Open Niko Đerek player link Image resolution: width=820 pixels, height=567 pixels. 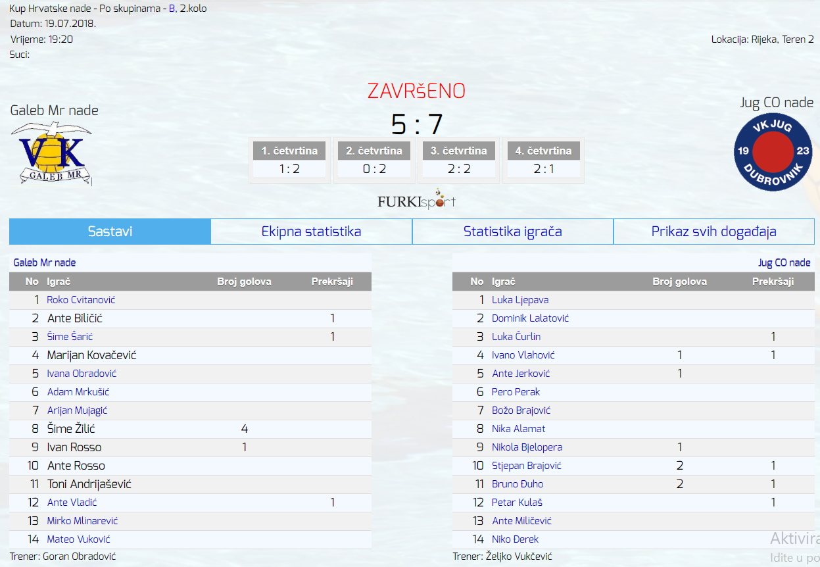(x=515, y=539)
